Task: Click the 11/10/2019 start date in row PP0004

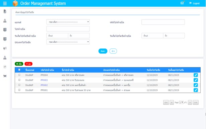Action: point(152,75)
